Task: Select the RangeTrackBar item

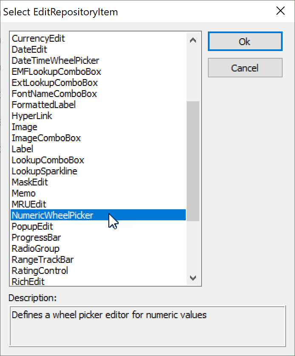Action: click(x=43, y=259)
